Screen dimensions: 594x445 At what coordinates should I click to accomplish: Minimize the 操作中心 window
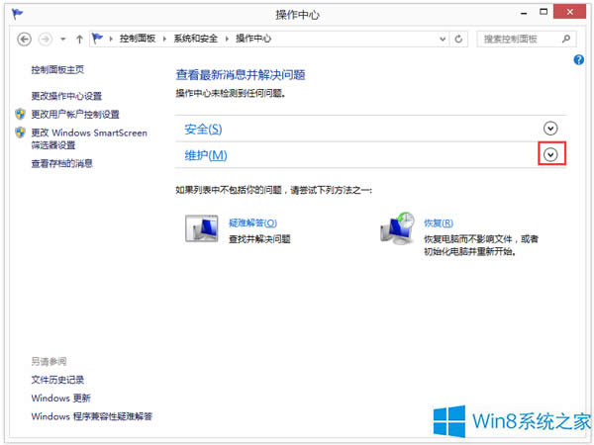point(524,13)
